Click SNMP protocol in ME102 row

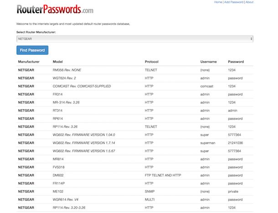tap(149, 192)
